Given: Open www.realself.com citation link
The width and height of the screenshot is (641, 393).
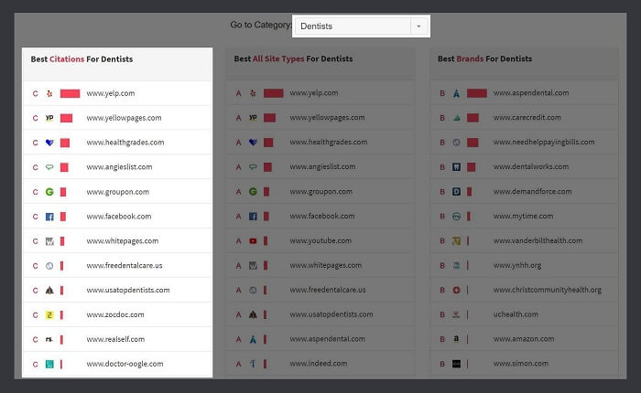Looking at the screenshot, I should [115, 339].
